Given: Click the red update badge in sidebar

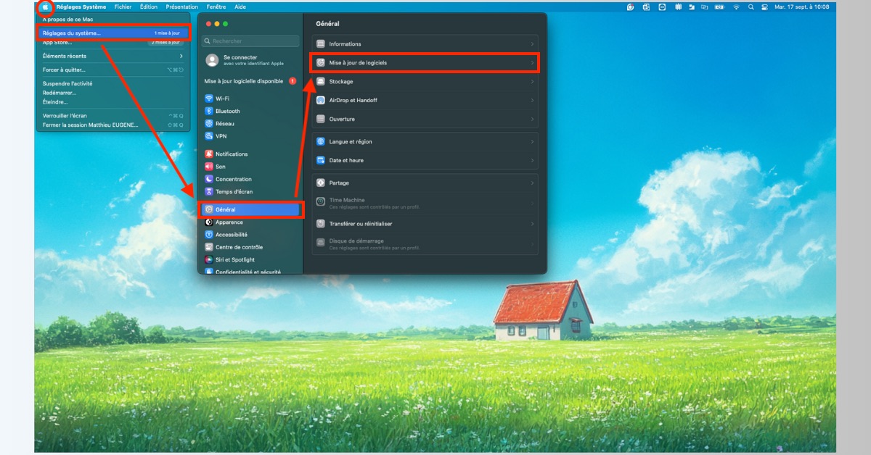Looking at the screenshot, I should (293, 81).
